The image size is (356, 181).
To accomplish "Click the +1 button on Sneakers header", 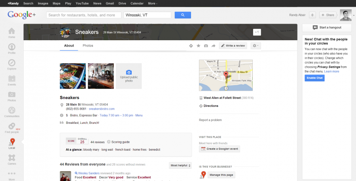I will tap(257, 32).
